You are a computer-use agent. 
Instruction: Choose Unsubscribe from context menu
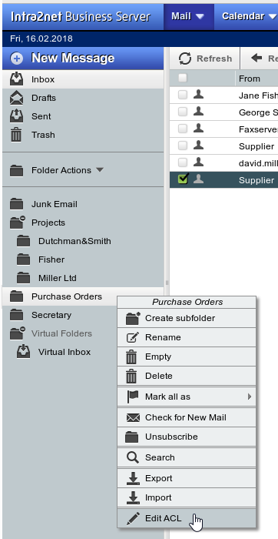pos(187,437)
